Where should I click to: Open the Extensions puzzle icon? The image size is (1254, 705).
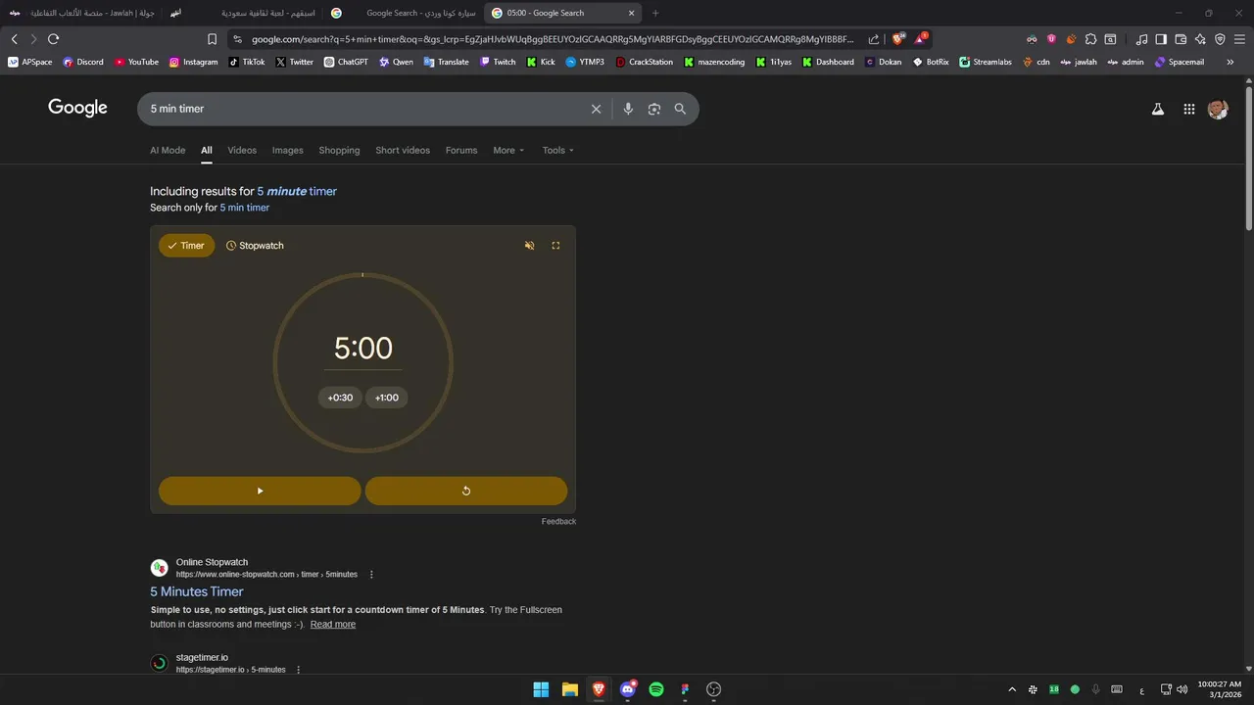[1090, 39]
